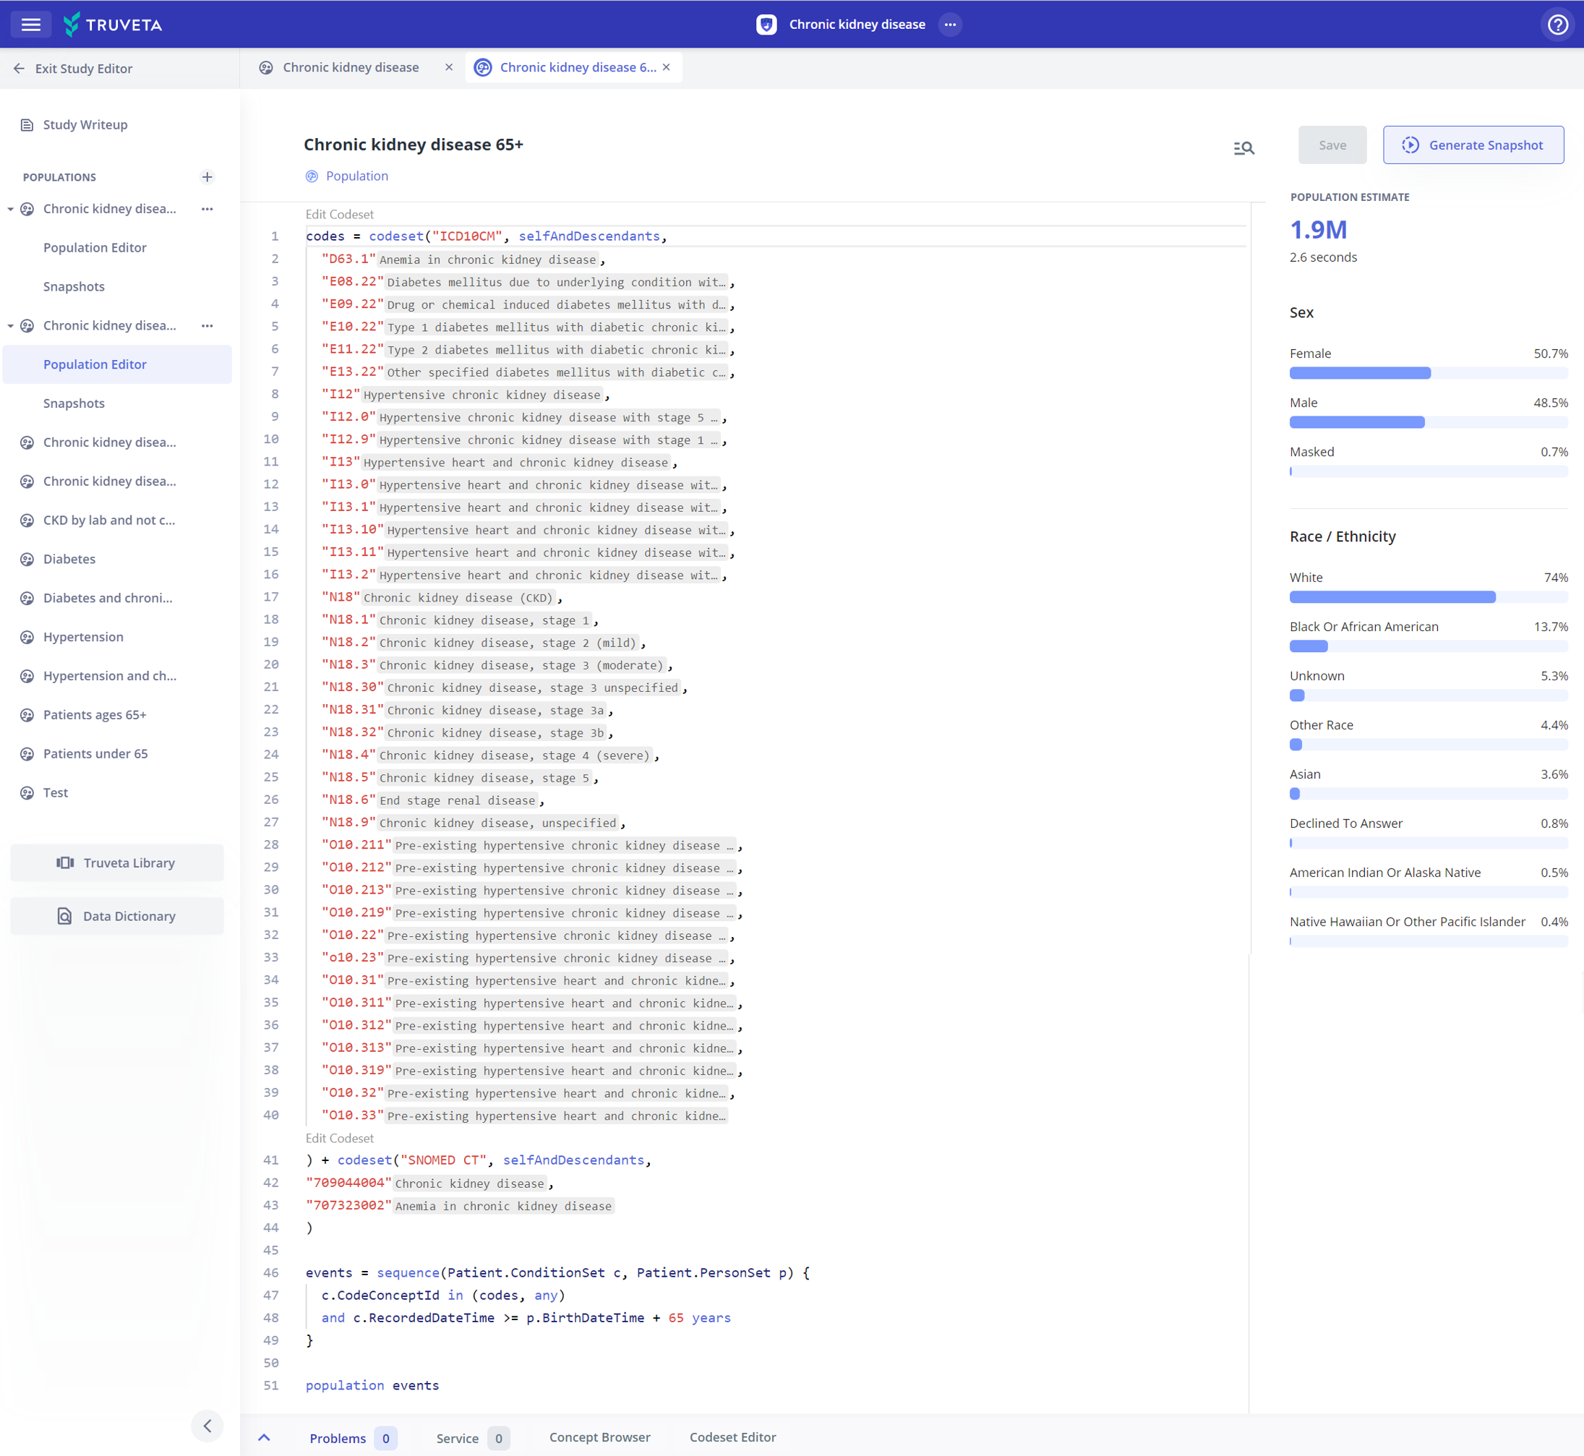Select the highlighted Population Editor item
Screen dimensions: 1584x1456
pyautogui.click(x=117, y=364)
